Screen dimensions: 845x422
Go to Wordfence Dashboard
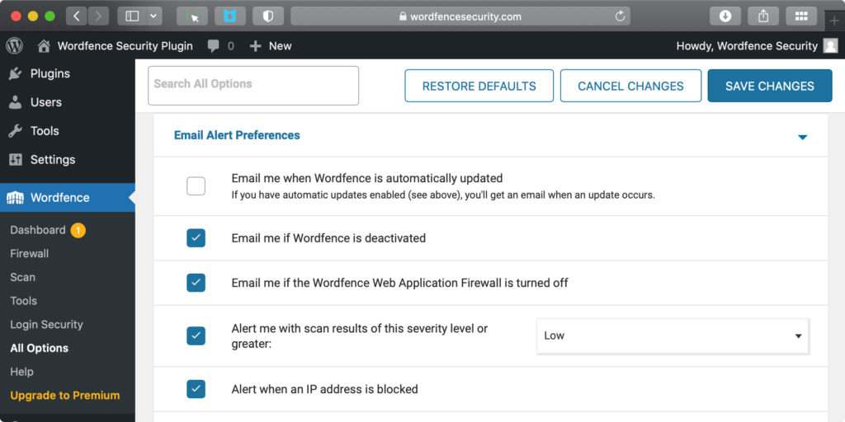click(x=38, y=230)
